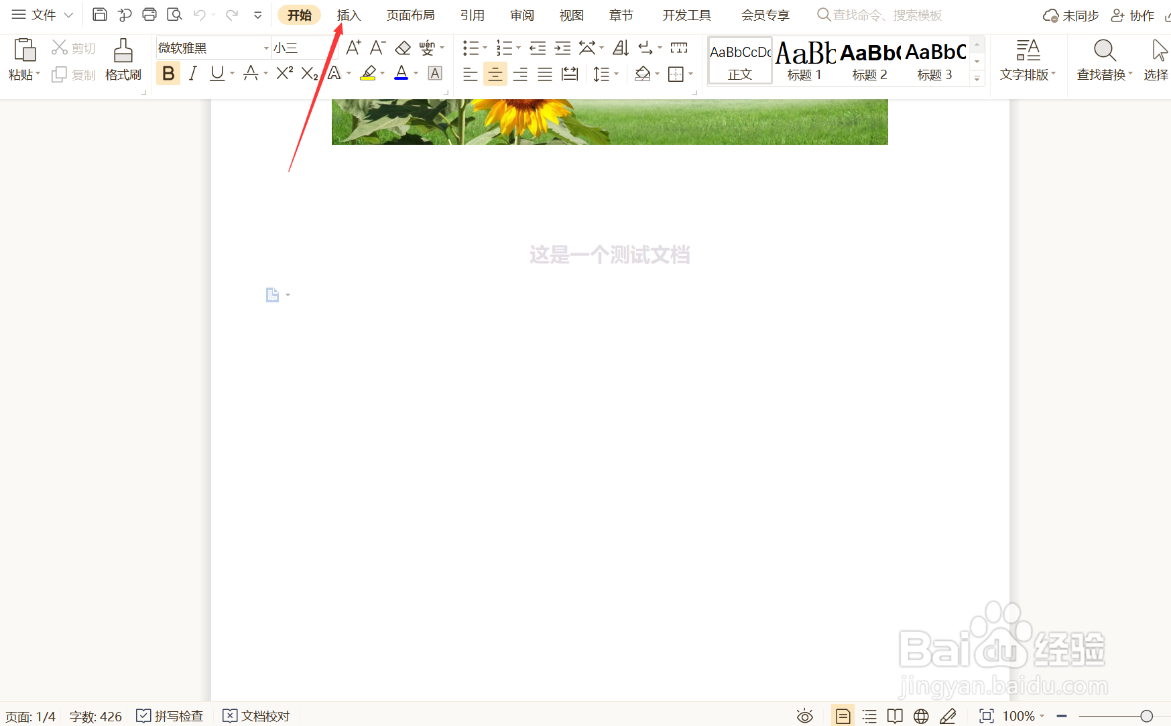Open the 微软雅黑 font family dropdown
This screenshot has width=1171, height=726.
tap(208, 48)
